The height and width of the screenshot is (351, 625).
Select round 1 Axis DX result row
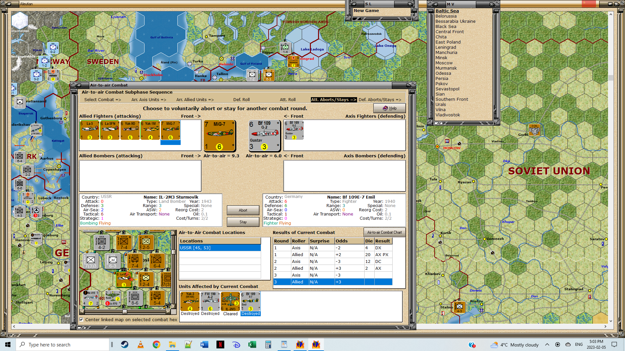[333, 248]
